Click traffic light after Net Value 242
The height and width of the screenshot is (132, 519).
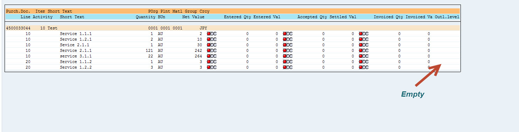(212, 50)
